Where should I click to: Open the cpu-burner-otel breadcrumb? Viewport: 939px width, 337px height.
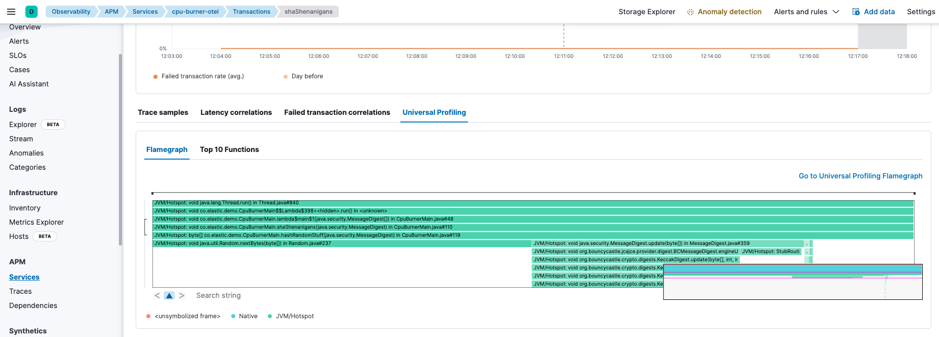click(x=195, y=12)
